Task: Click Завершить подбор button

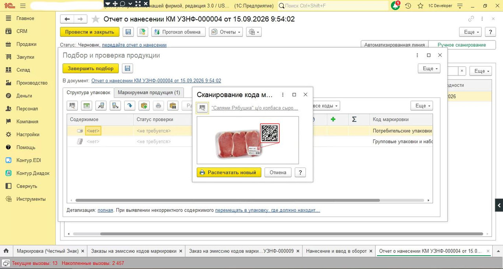Action: pos(91,68)
